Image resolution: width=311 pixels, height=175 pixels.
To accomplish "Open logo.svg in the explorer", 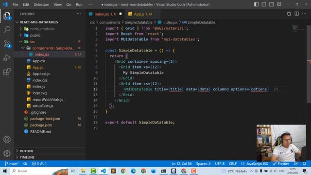I will 50,93.
